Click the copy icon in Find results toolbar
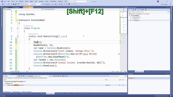Screen dimensions: 173x97 [x=19, y=76]
